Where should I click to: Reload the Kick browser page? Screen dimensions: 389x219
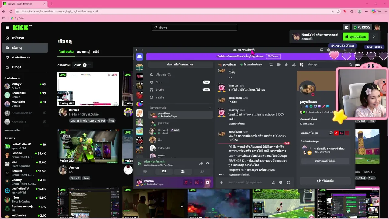tap(11, 12)
